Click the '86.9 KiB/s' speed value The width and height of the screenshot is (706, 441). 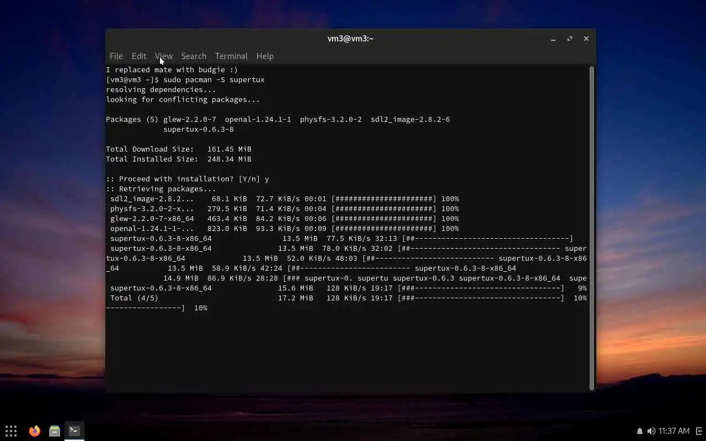click(x=229, y=278)
